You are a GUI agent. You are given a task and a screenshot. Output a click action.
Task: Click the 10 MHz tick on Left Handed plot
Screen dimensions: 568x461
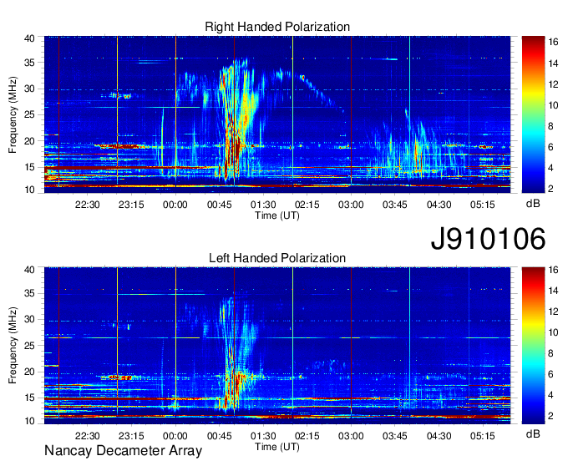[x=29, y=421]
